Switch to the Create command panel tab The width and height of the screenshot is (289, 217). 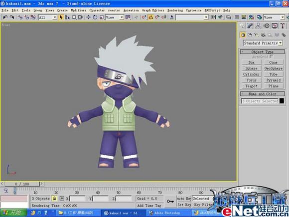[x=242, y=25]
